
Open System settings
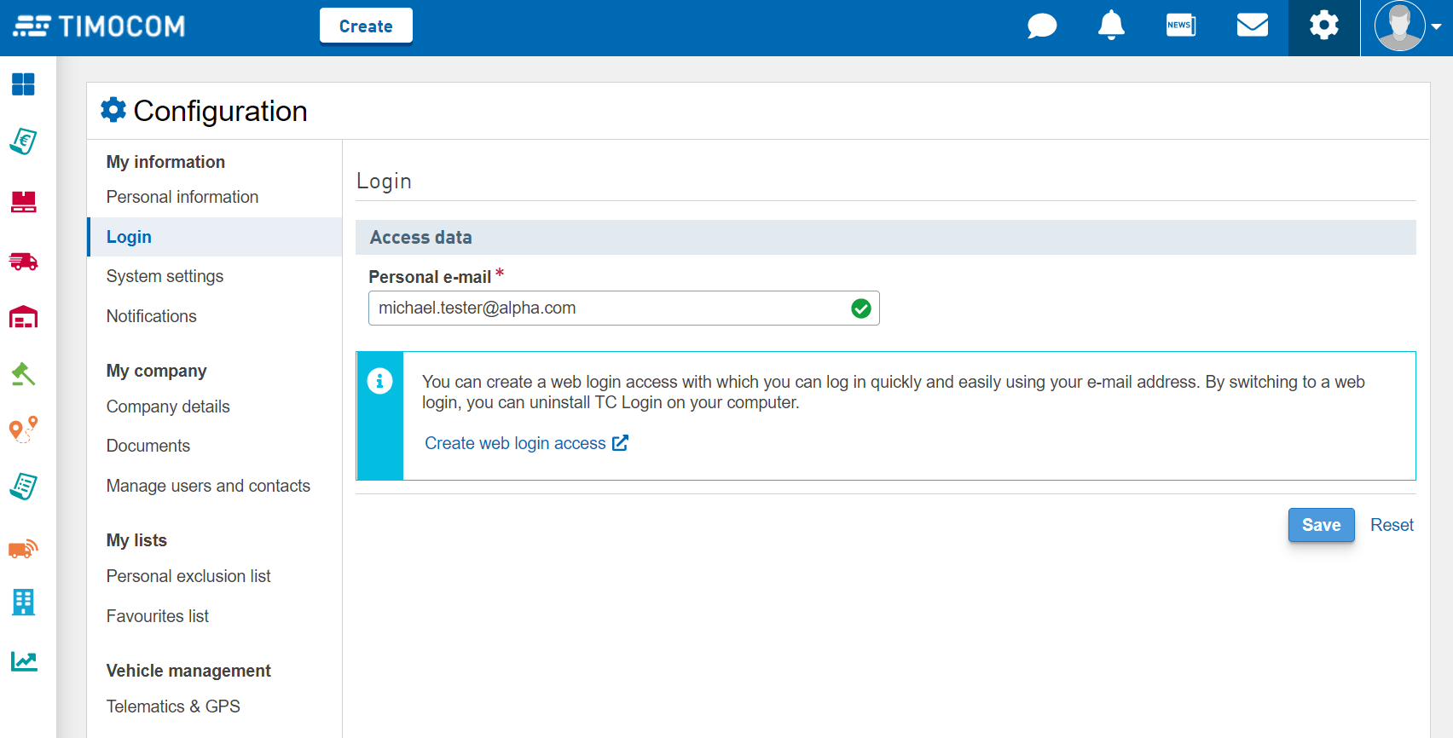(x=165, y=276)
